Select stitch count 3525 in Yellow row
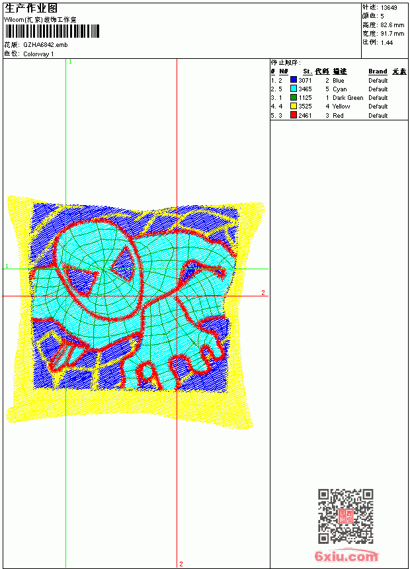The height and width of the screenshot is (569, 410). tap(305, 107)
